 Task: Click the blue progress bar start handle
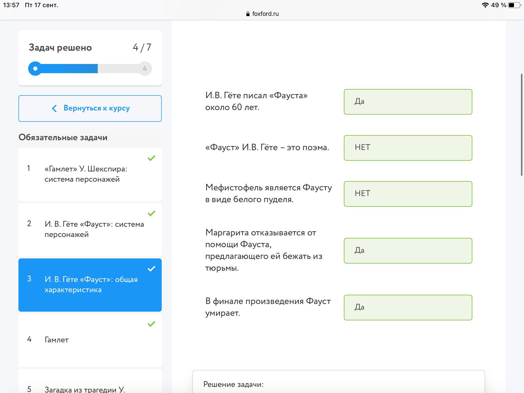[35, 69]
